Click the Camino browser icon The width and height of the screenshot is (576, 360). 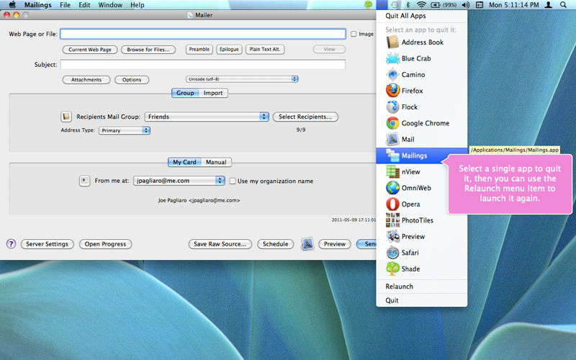392,75
